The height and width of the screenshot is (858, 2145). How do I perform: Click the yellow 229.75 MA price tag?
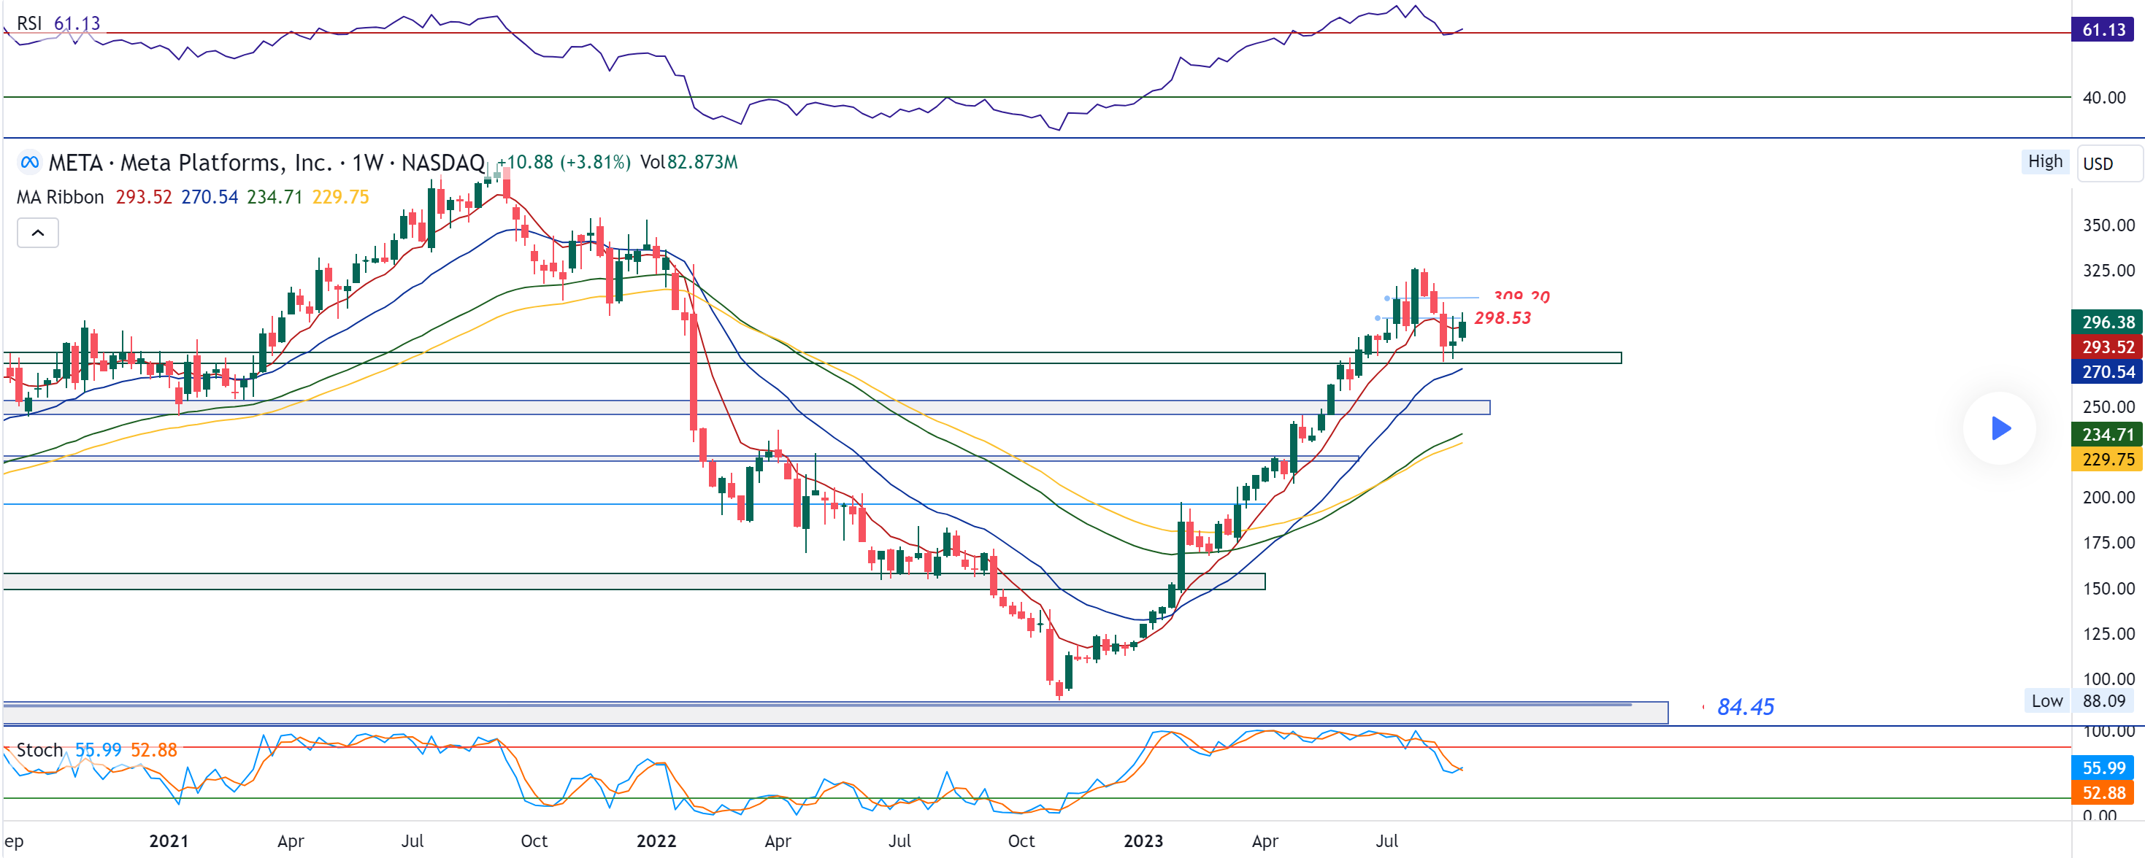2107,460
